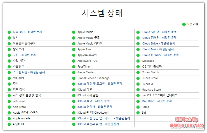Screen dimensions: 207x133
Task: Click green status dot beside iTunes U
Action: tap(138, 84)
